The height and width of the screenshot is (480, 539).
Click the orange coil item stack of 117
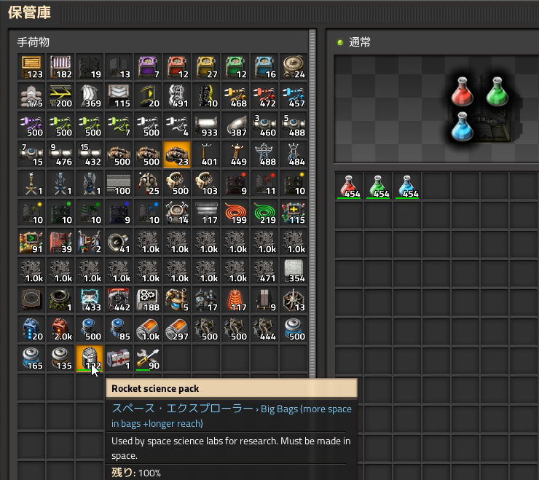pyautogui.click(x=235, y=300)
